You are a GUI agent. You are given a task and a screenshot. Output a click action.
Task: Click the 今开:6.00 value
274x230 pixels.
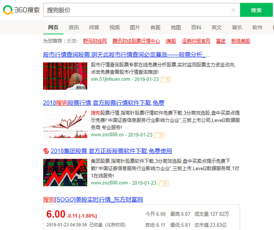click(x=155, y=214)
